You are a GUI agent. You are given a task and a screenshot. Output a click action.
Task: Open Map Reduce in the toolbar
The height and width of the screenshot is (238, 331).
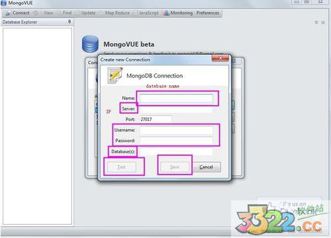[x=117, y=13]
